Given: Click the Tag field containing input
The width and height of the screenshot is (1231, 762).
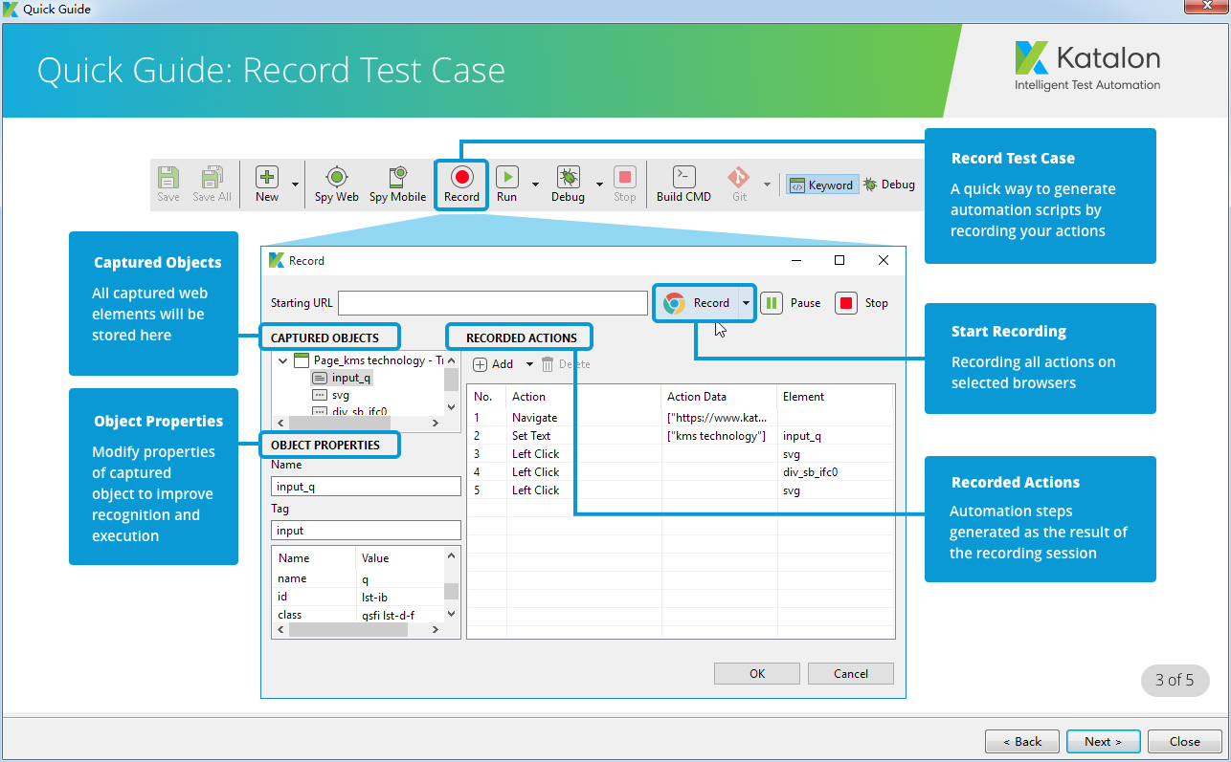Looking at the screenshot, I should pos(366,531).
